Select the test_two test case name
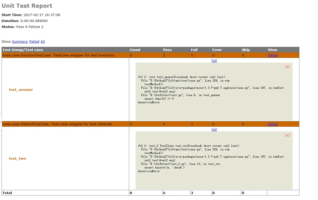Screen dimensions: 318x200 tap(18, 159)
